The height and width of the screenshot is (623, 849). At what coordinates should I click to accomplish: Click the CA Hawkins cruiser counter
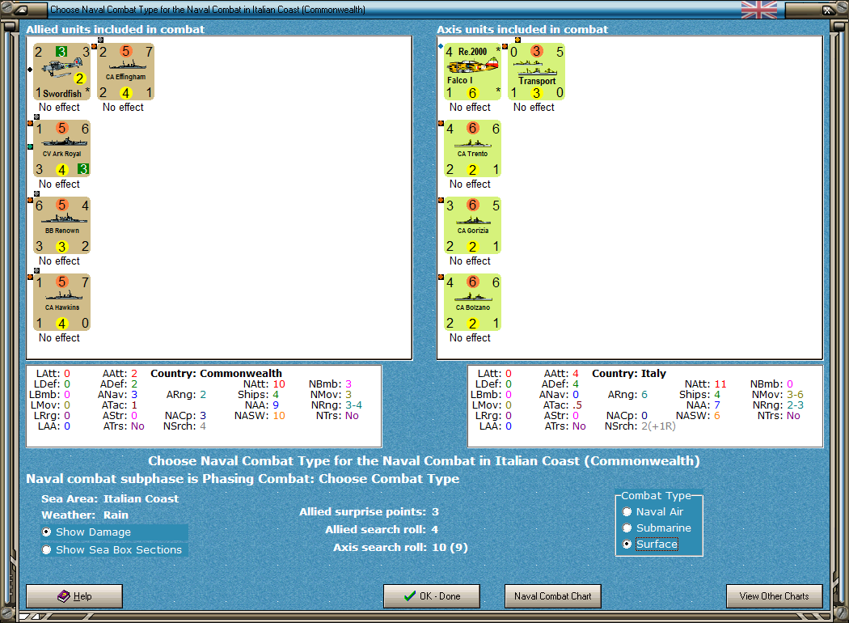(x=61, y=303)
